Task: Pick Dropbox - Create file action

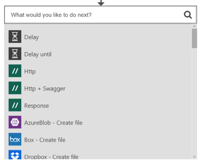Action: tap(51, 157)
